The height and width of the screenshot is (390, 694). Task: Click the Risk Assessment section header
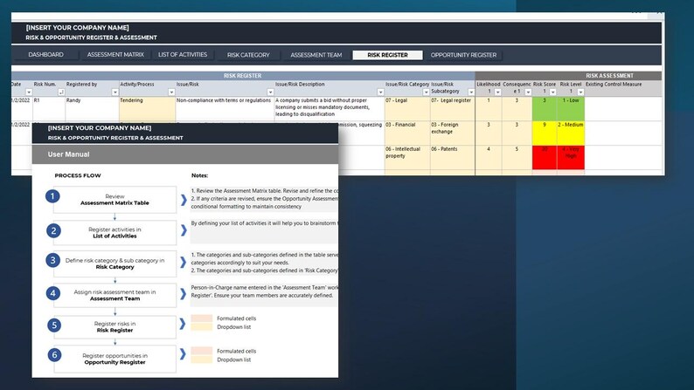click(x=568, y=76)
